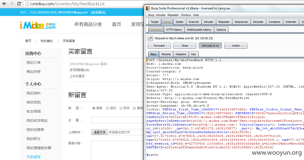This screenshot has width=304, height=160.
Task: Open the WebSockets history sub-tab
Action: (199, 30)
